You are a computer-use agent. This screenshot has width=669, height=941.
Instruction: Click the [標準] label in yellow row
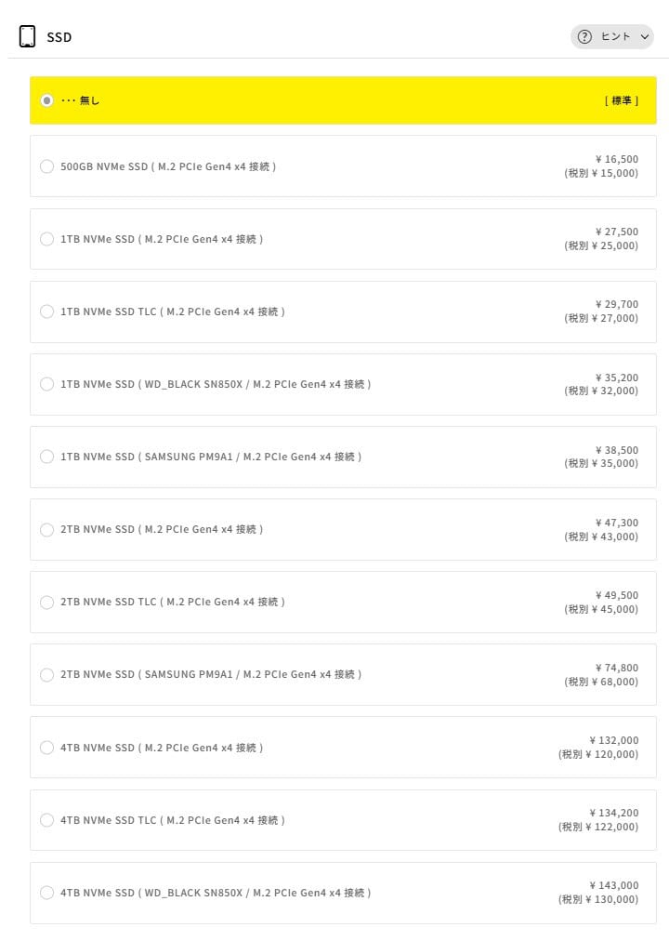click(x=621, y=100)
